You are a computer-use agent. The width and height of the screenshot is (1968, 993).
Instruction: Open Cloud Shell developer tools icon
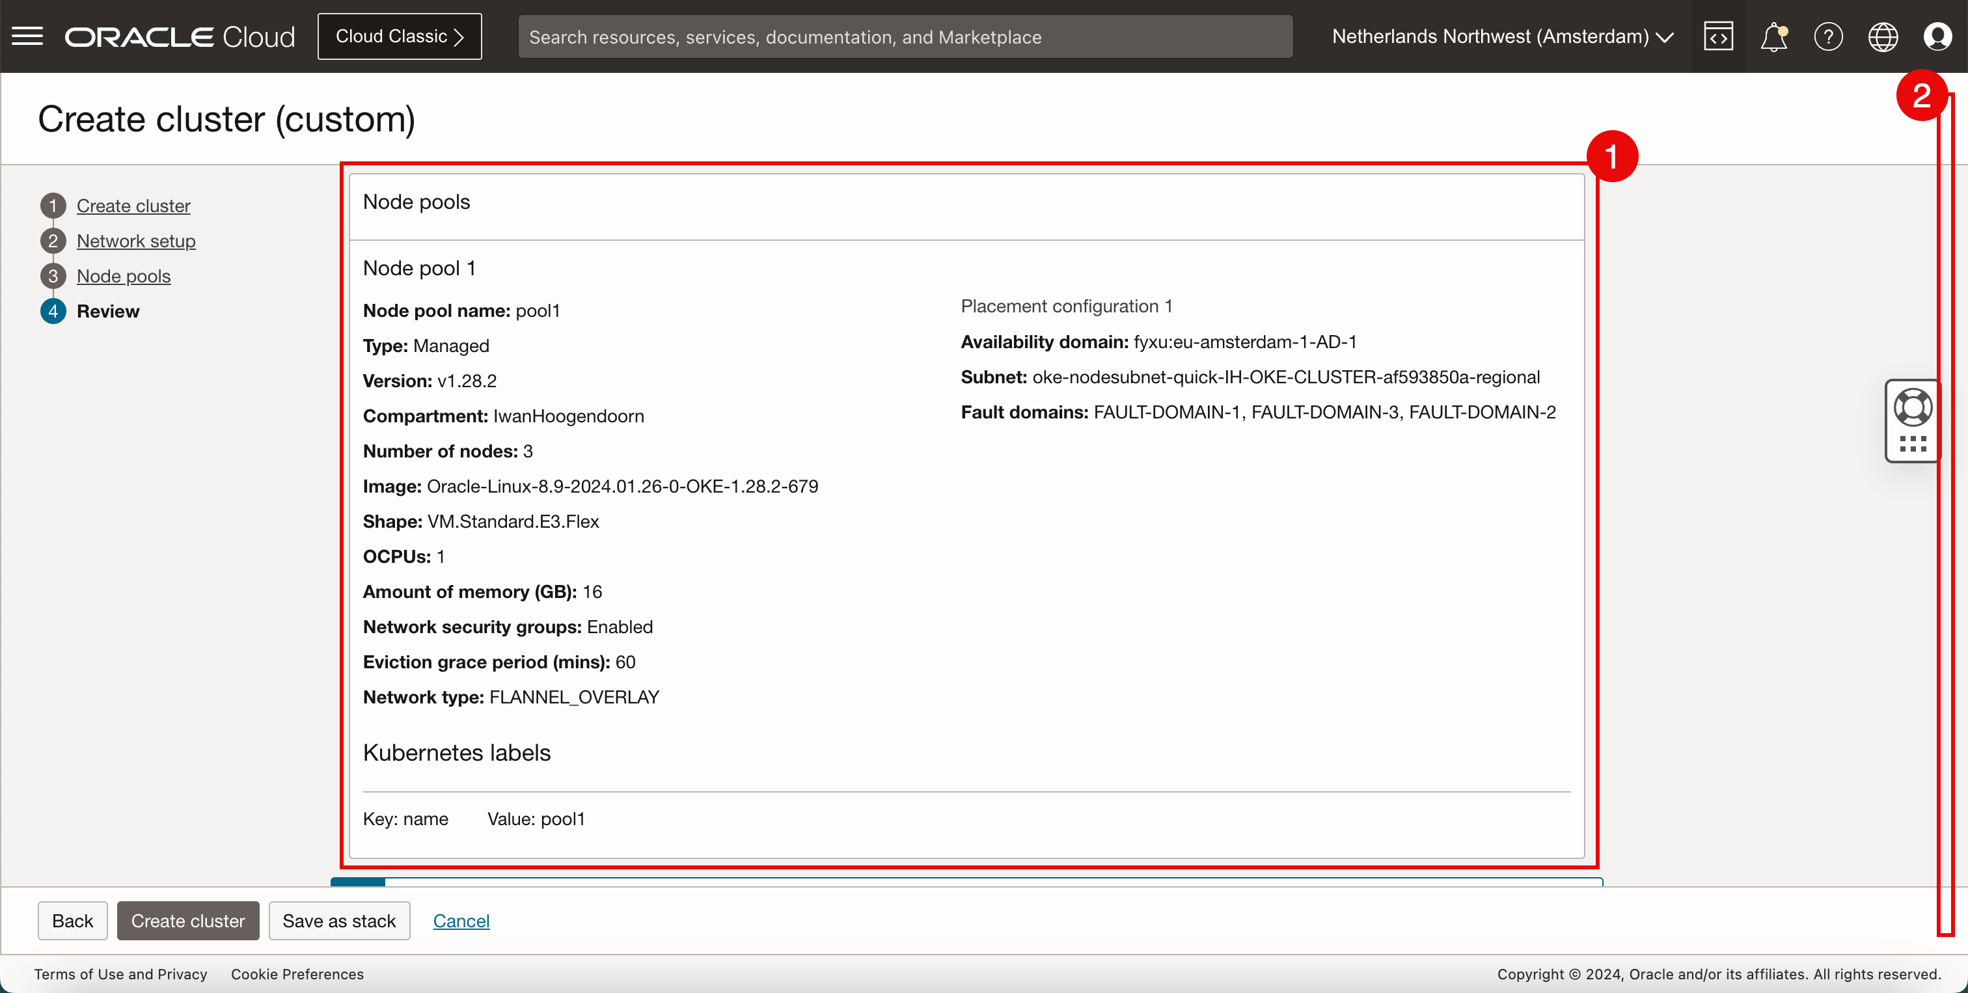[1718, 36]
